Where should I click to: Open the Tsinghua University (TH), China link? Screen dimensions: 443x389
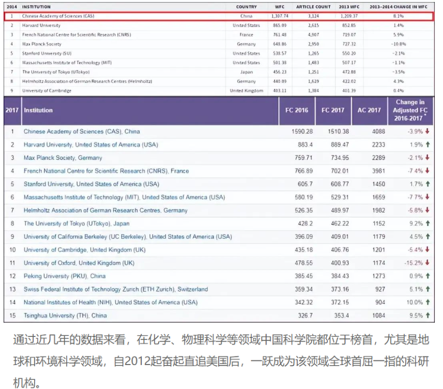[65, 315]
